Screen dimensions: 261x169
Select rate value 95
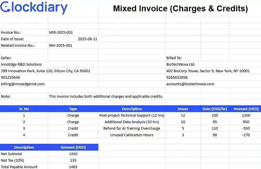[x=215, y=122]
